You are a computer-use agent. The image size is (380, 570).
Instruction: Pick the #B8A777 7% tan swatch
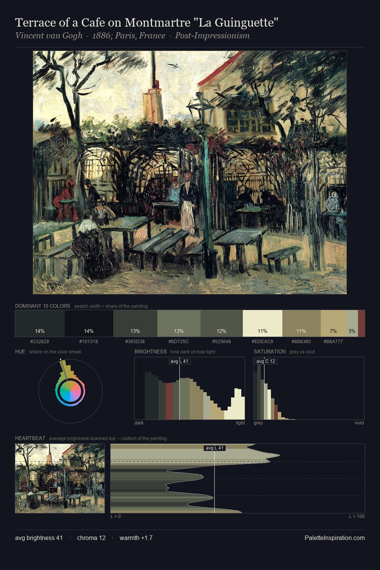click(333, 323)
